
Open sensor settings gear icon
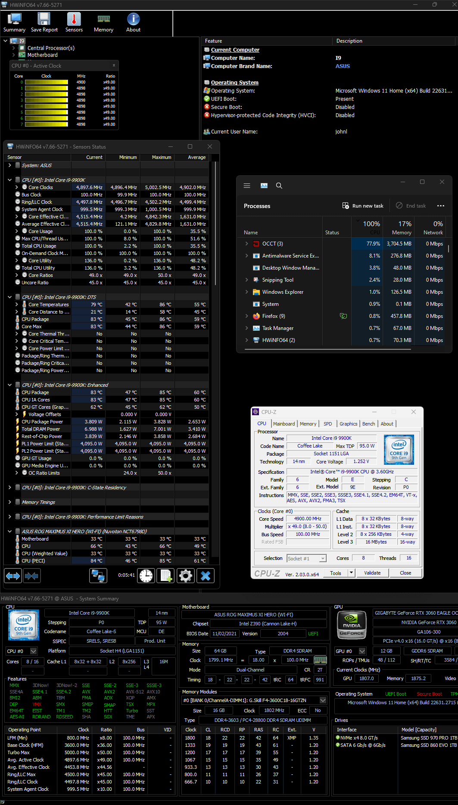186,575
